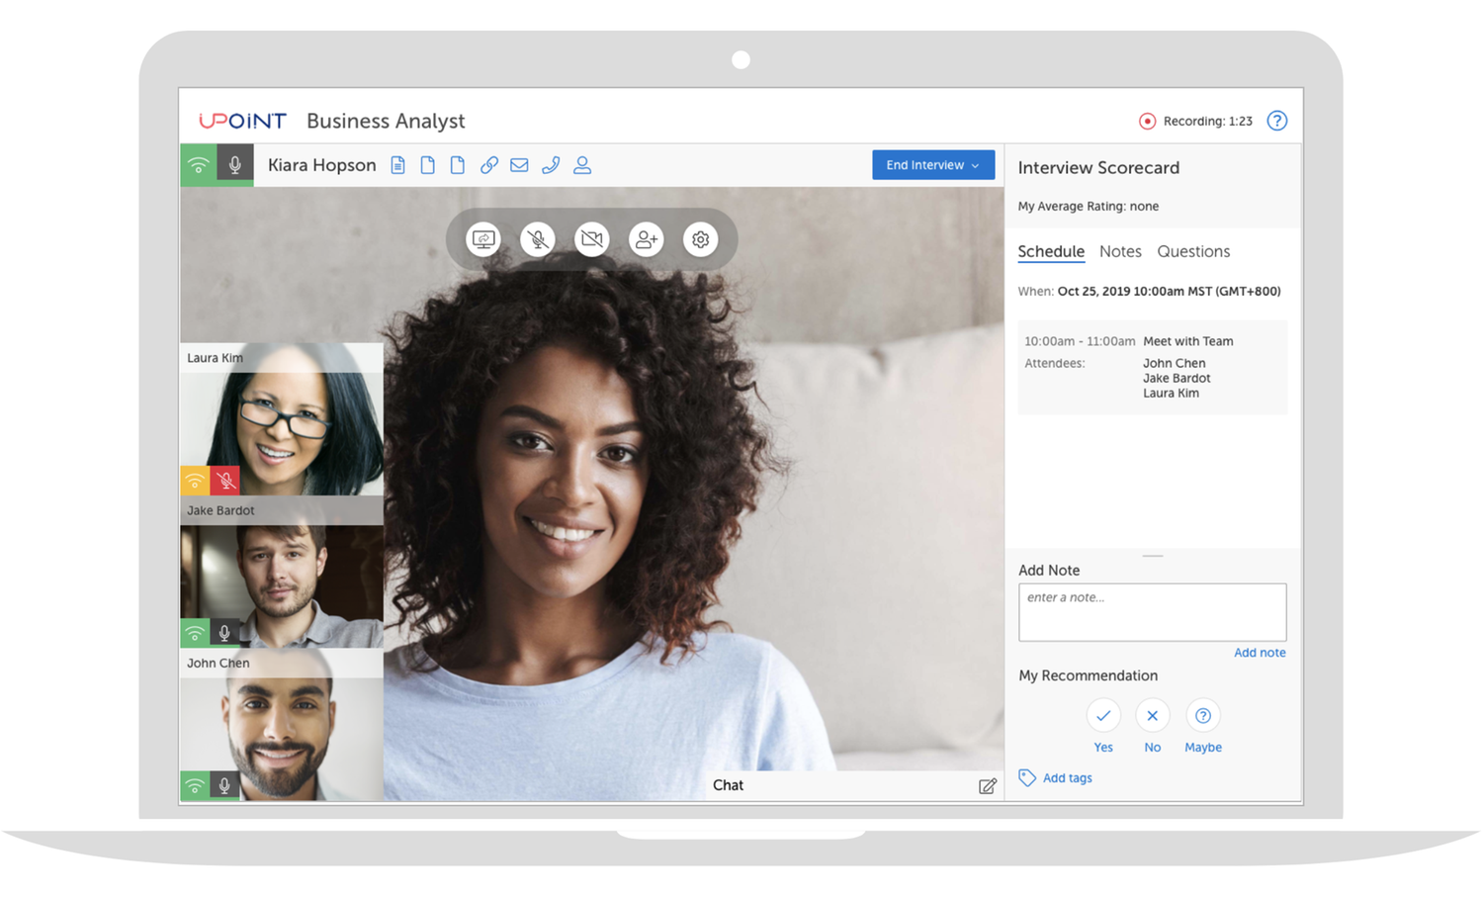Enable the camera from the call controls
The image size is (1483, 898).
click(591, 238)
